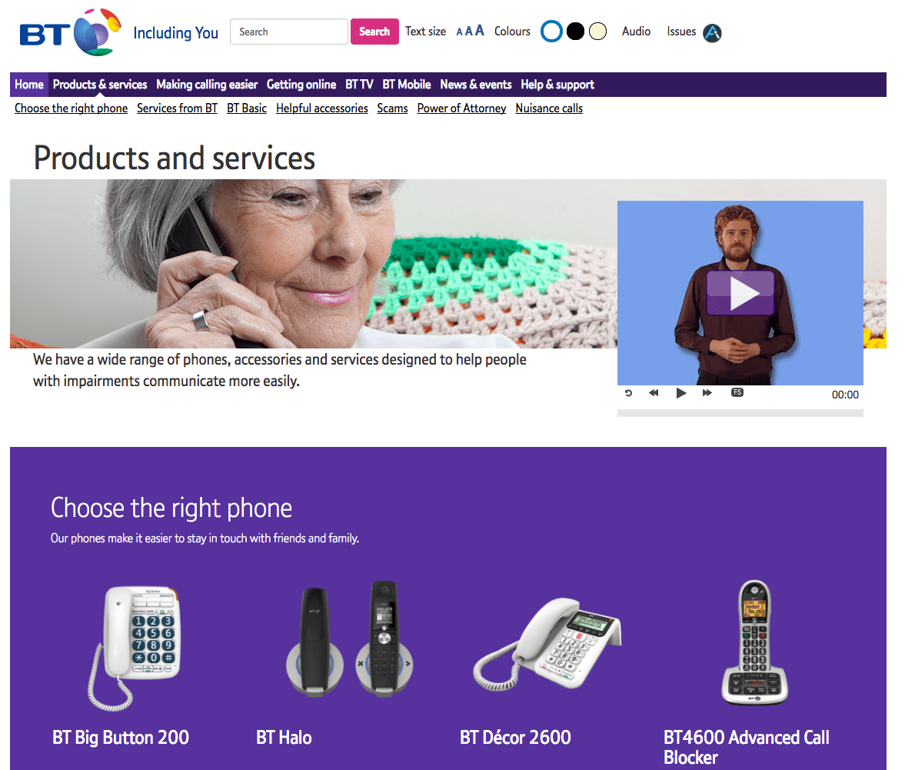Open the Help & support menu
Viewport: 905px width, 770px height.
pyautogui.click(x=557, y=85)
